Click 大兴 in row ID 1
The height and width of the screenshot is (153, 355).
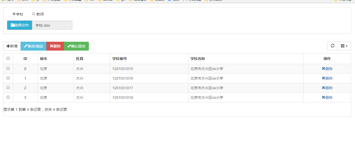(80, 78)
